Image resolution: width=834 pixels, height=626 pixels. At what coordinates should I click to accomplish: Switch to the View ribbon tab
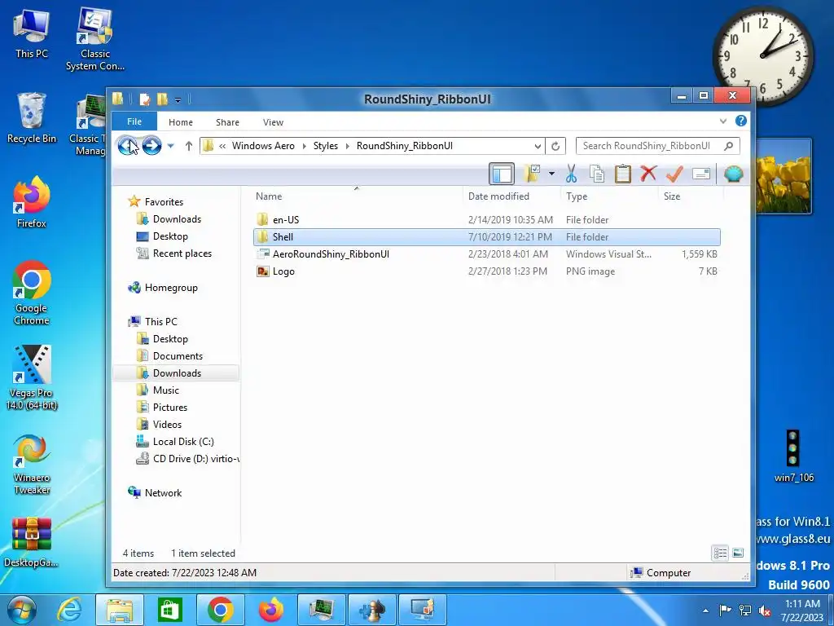(x=273, y=122)
